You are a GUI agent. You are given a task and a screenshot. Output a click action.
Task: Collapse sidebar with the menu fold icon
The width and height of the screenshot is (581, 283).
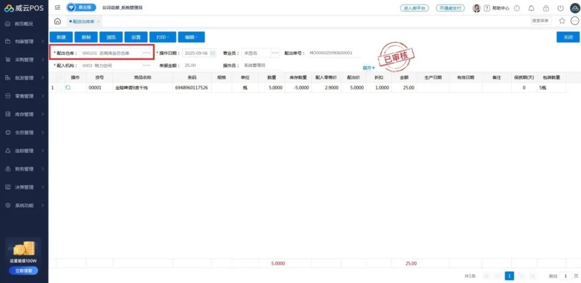coord(58,8)
